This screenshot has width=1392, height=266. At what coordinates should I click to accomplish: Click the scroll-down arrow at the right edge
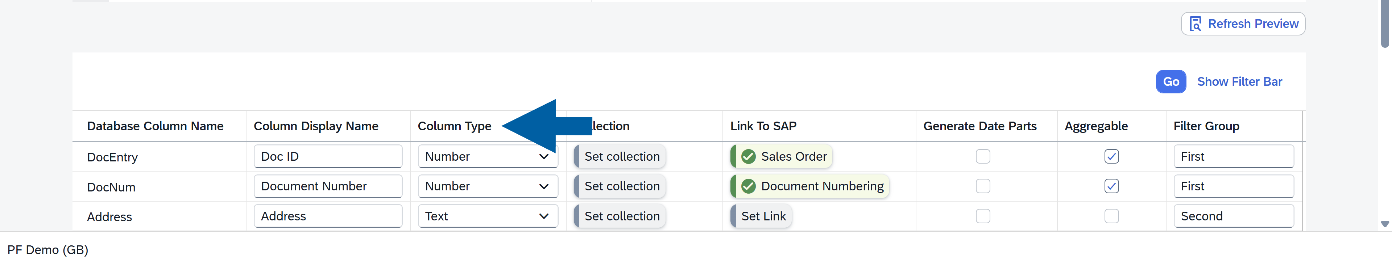click(x=1384, y=224)
